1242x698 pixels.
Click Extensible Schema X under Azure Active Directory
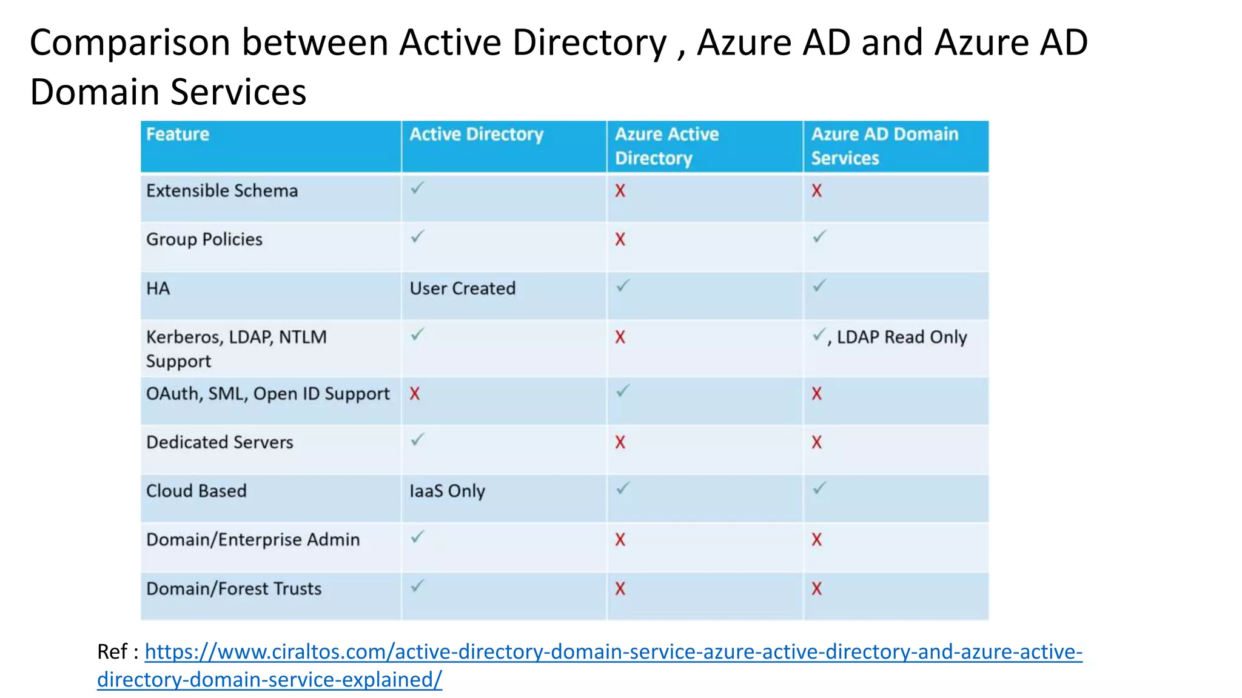pos(620,191)
